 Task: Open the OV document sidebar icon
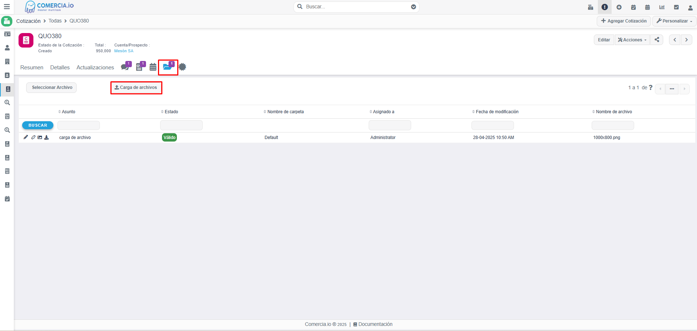coord(7,117)
